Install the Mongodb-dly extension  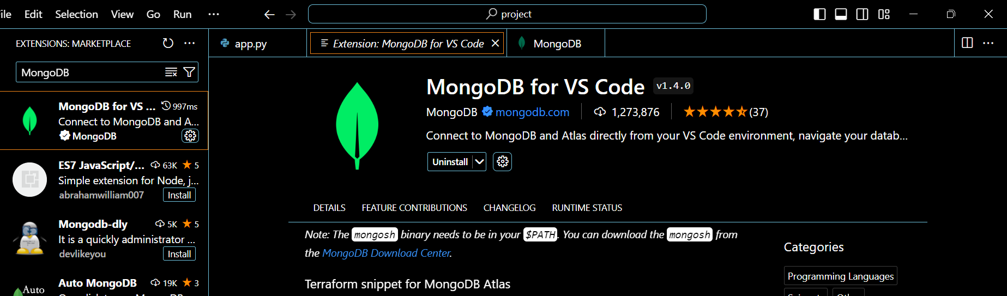179,254
